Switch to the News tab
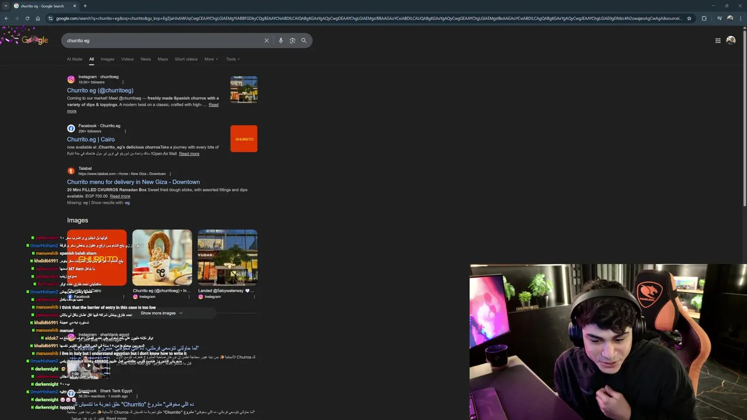This screenshot has width=747, height=420. 146,59
